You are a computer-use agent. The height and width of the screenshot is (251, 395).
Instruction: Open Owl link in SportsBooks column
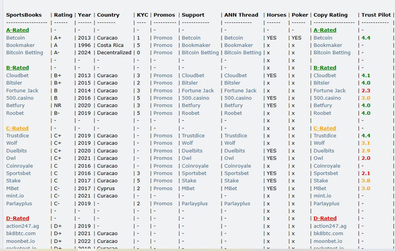point(11,158)
